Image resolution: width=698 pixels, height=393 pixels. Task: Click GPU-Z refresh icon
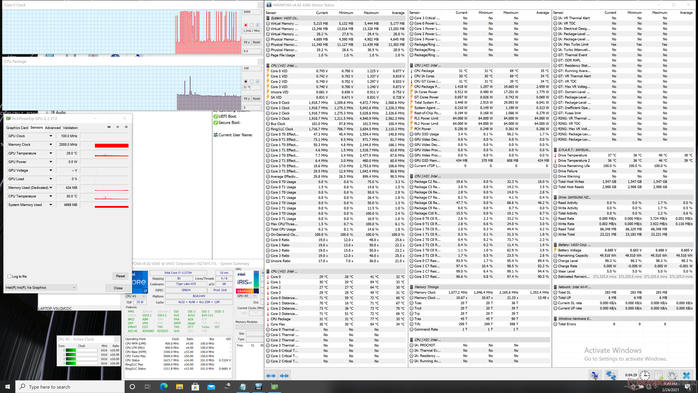117,127
